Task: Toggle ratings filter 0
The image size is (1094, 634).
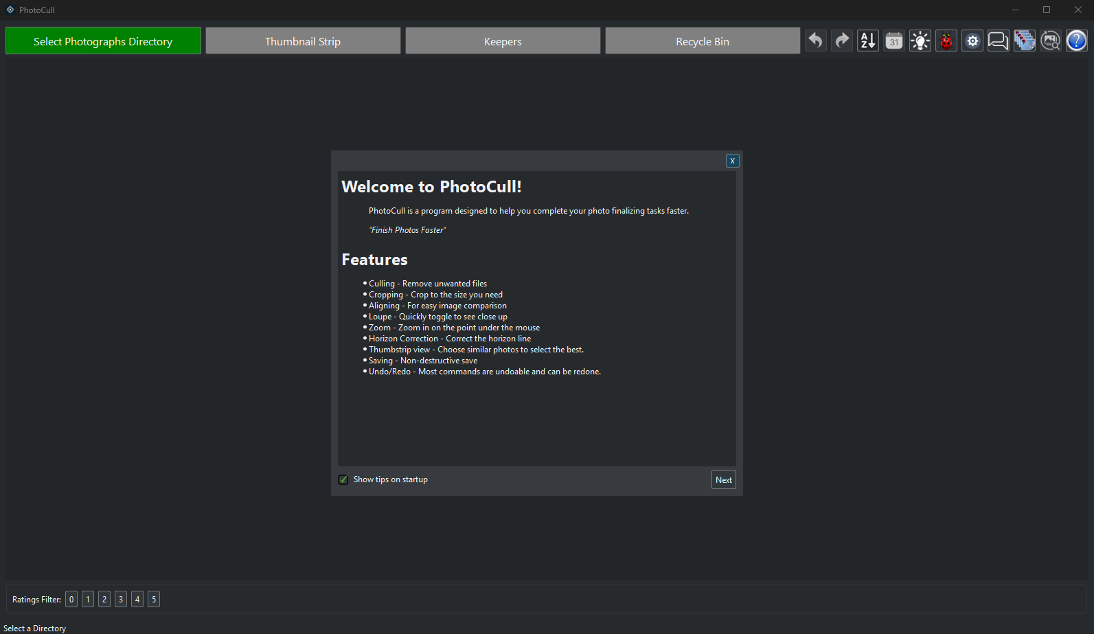Action: 71,600
